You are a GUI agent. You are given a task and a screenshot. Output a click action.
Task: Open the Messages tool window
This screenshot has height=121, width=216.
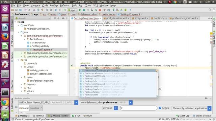click(23, 116)
